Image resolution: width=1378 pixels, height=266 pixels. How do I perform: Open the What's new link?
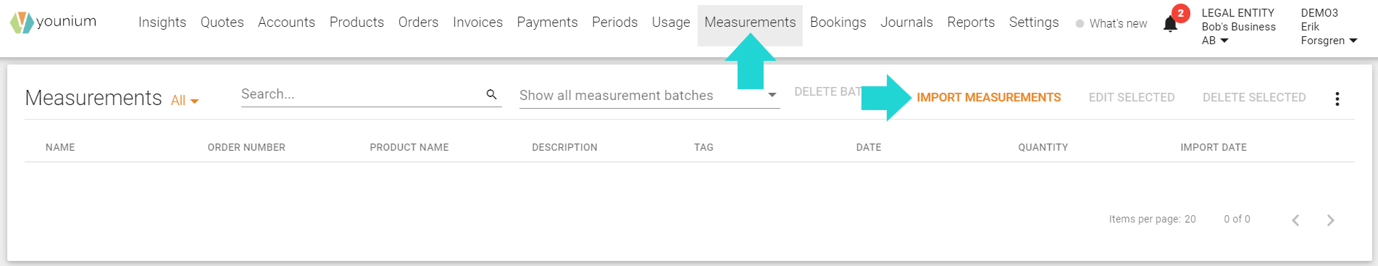point(1111,24)
